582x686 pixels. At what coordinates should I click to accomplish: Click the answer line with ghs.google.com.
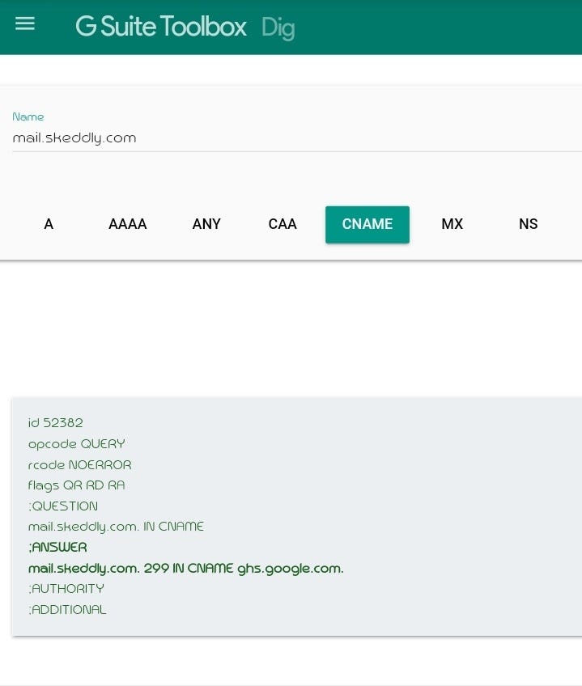coord(186,569)
